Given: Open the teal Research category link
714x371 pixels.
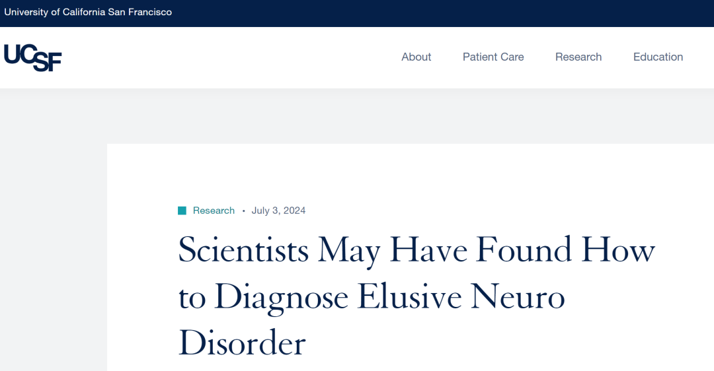Looking at the screenshot, I should [x=214, y=211].
